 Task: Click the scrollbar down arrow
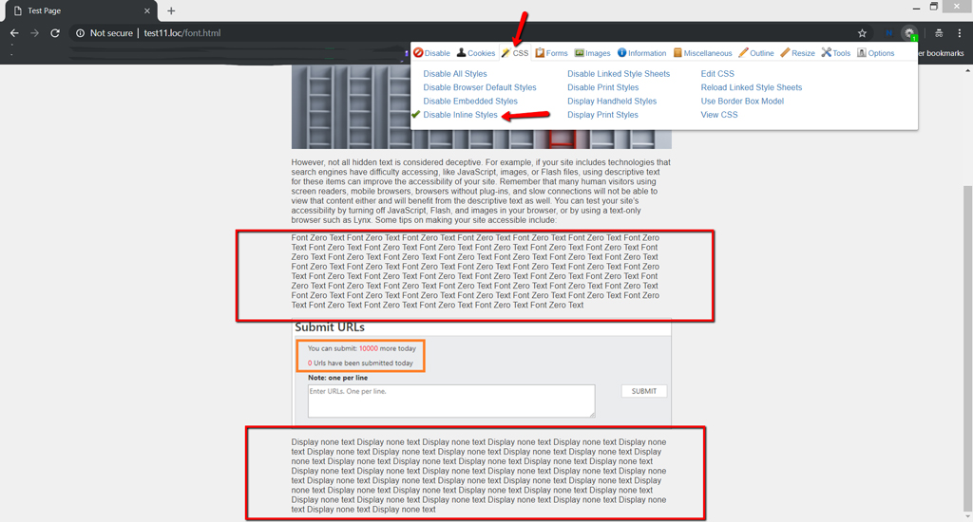[967, 517]
